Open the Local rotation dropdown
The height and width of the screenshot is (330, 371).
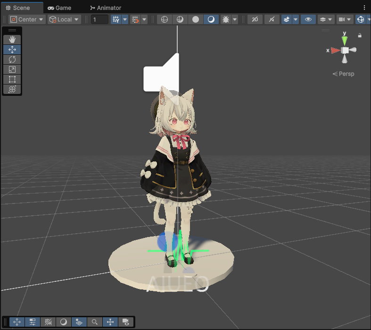pos(64,19)
